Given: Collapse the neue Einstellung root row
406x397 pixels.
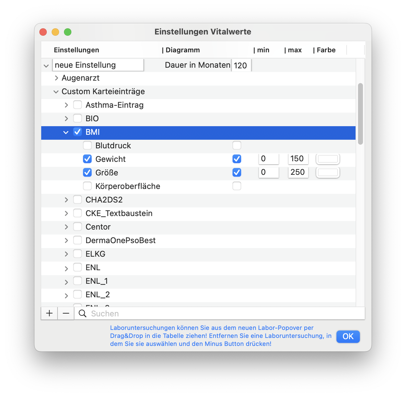Looking at the screenshot, I should click(x=46, y=66).
